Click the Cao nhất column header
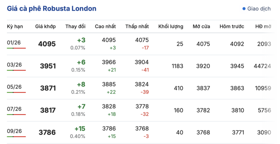The height and width of the screenshot is (144, 280). (105, 27)
